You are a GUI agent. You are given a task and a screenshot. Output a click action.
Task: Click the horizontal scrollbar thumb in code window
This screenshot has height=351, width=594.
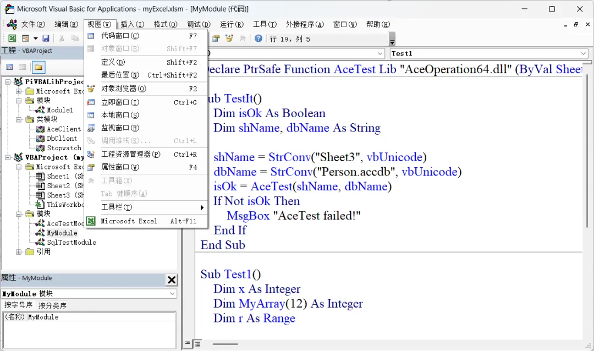click(226, 344)
